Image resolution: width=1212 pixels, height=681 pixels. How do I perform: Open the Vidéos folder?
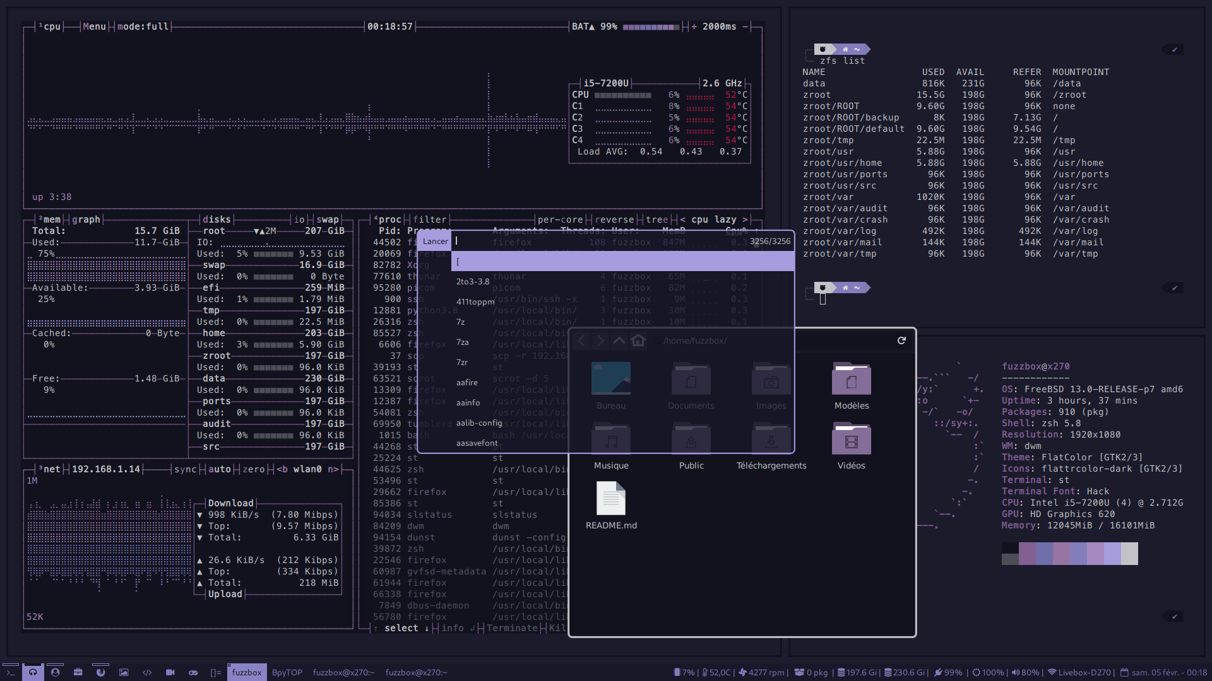852,446
